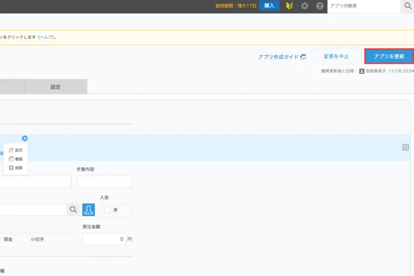Toggle the 済 checkbox under 入金
The image size is (414, 276).
(107, 210)
